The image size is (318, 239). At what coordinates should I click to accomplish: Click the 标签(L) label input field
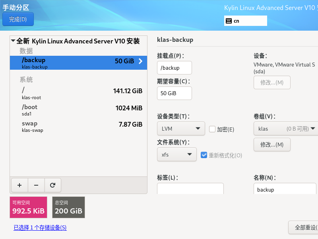pos(190,189)
